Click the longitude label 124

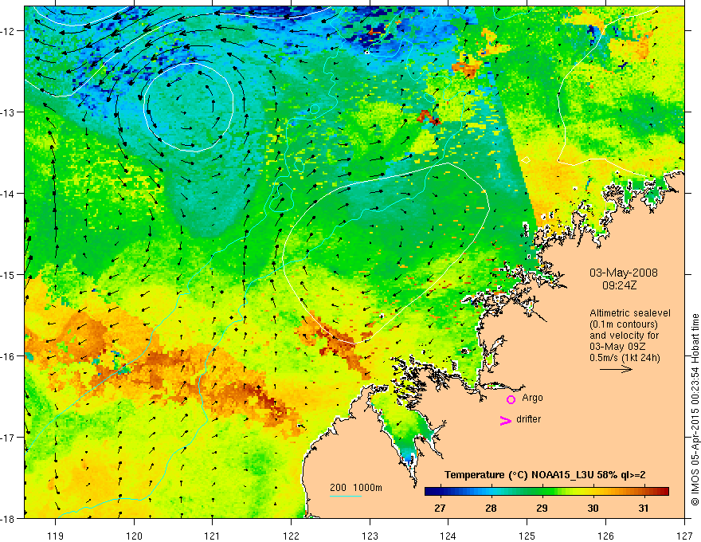[x=448, y=536]
